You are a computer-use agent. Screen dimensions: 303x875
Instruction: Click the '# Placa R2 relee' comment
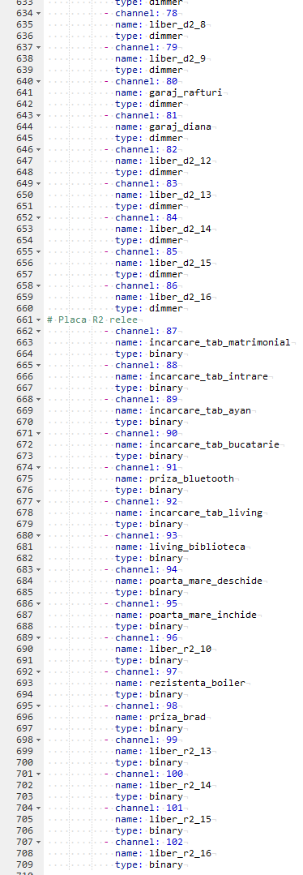[92, 320]
